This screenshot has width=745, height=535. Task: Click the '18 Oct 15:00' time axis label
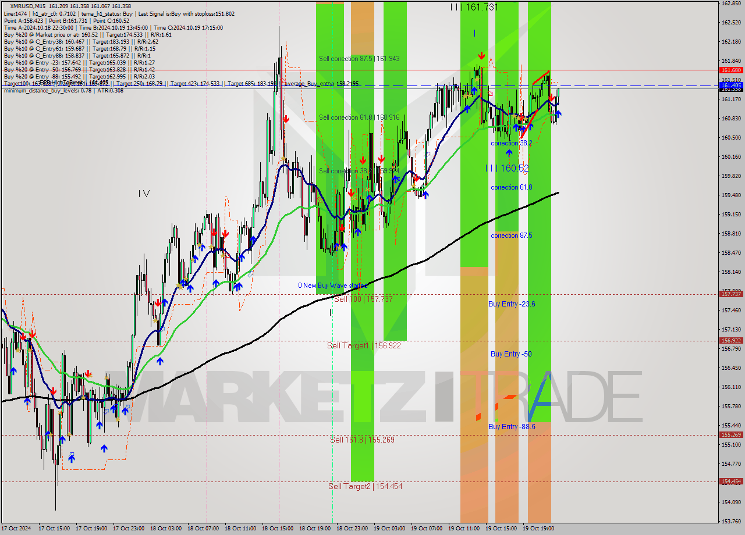click(278, 529)
